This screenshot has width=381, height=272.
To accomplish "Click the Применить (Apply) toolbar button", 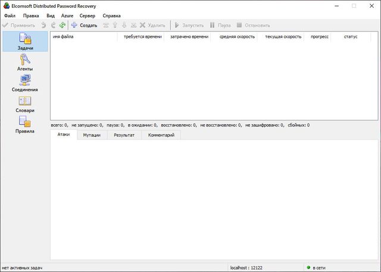I will pos(18,25).
